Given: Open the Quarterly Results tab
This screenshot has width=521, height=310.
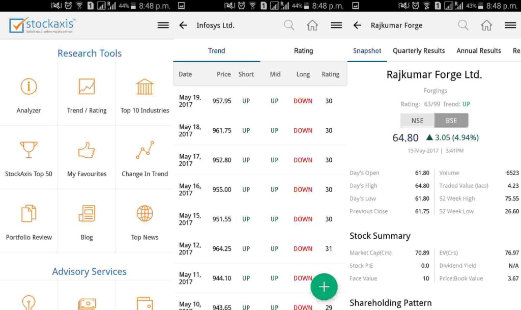Looking at the screenshot, I should point(419,51).
